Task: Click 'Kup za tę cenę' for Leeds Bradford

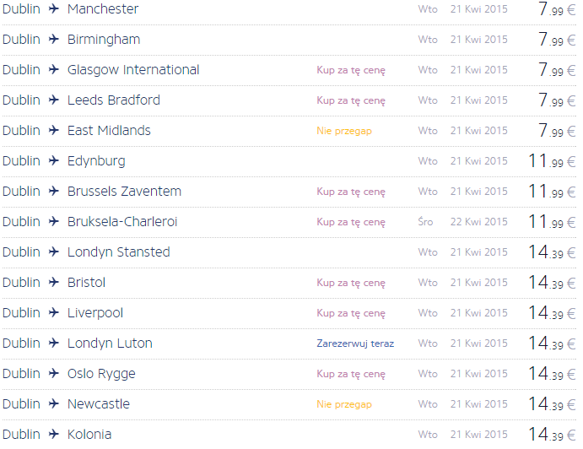Action: pos(351,100)
